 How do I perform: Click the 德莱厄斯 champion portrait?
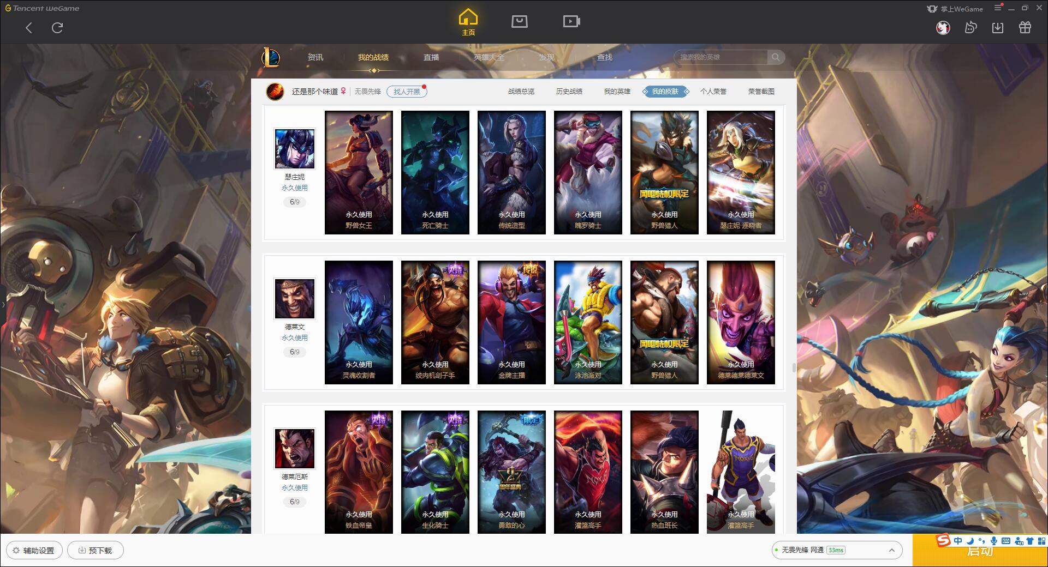tap(295, 449)
